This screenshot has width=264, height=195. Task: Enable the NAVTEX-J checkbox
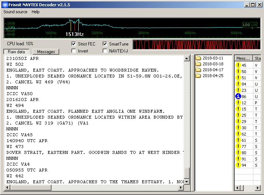(x=105, y=51)
